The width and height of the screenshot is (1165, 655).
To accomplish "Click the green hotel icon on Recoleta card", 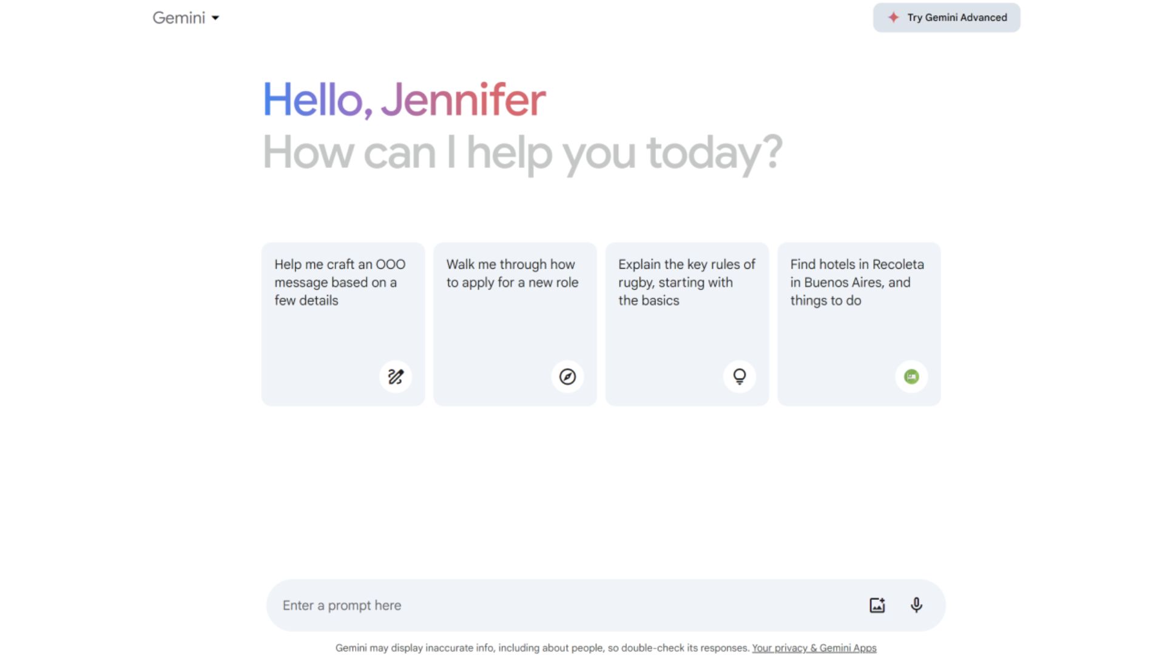I will coord(911,377).
